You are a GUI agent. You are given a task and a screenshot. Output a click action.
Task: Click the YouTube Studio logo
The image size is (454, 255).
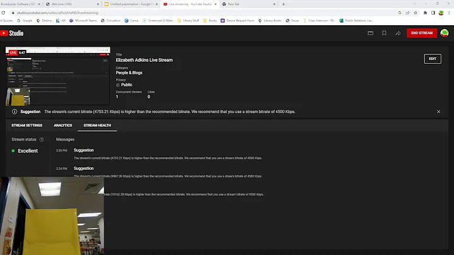click(x=12, y=33)
